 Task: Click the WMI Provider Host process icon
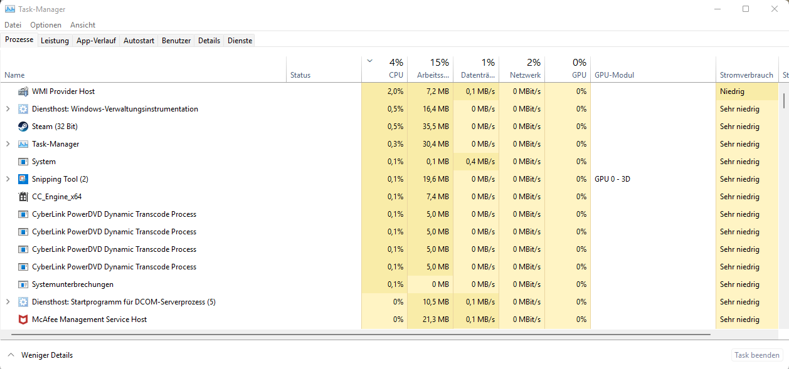(x=23, y=91)
